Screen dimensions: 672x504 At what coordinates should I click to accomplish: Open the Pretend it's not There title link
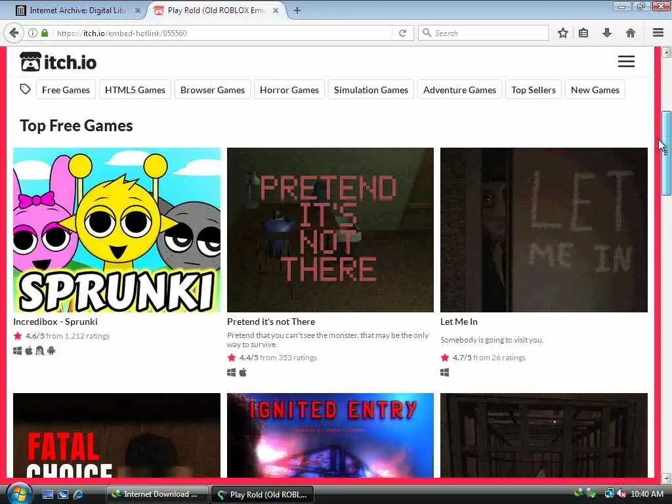point(271,322)
